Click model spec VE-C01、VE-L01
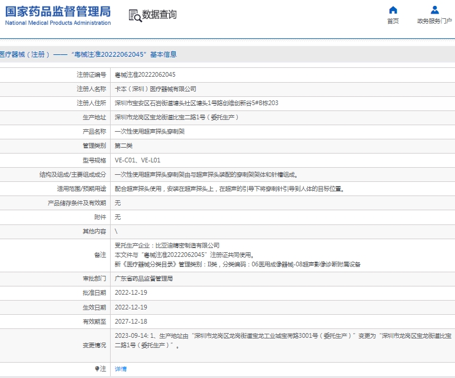Screen dimensions: 455x378 (137, 160)
